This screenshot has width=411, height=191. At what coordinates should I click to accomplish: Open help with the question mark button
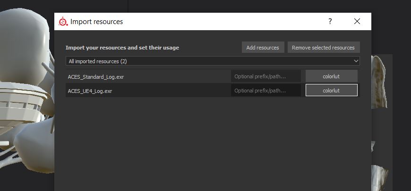tap(330, 21)
